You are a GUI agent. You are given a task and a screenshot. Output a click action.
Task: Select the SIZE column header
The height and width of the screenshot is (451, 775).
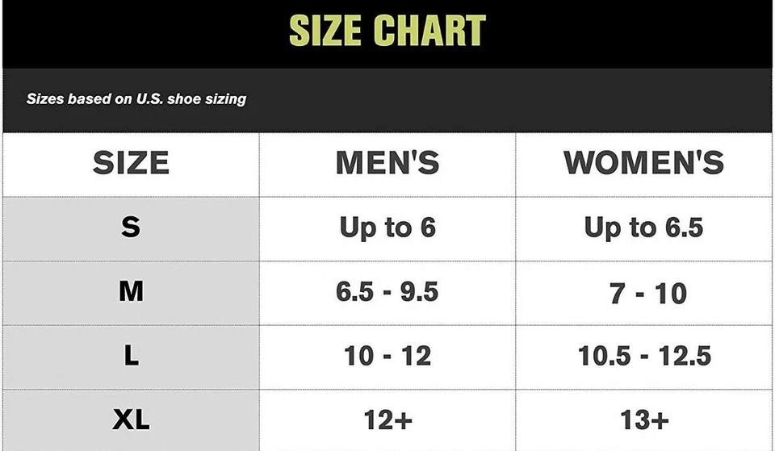(131, 164)
